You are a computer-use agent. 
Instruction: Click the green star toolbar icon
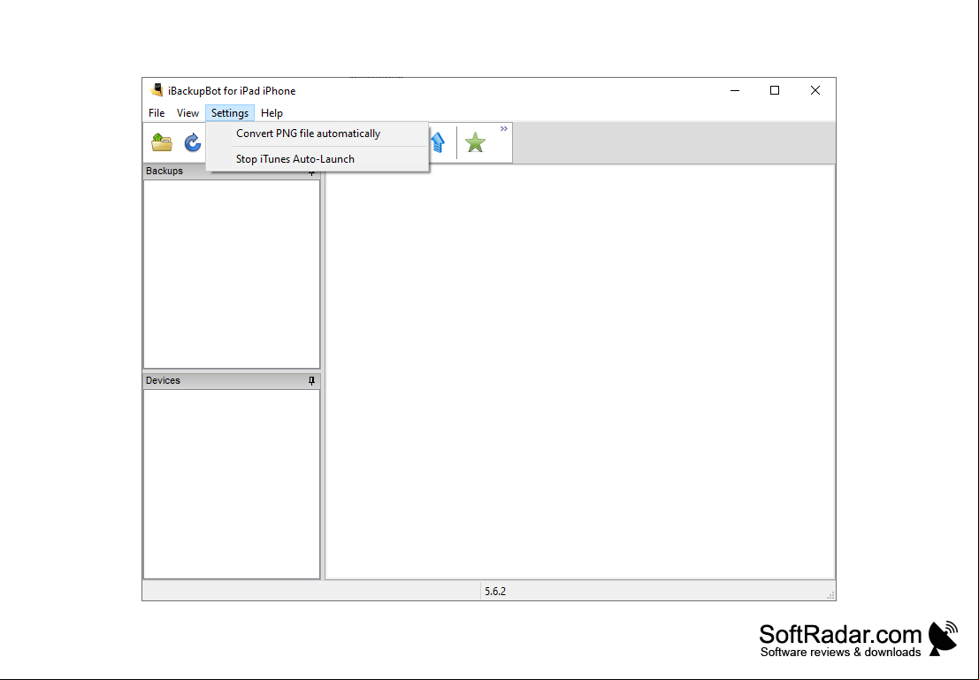[x=475, y=142]
